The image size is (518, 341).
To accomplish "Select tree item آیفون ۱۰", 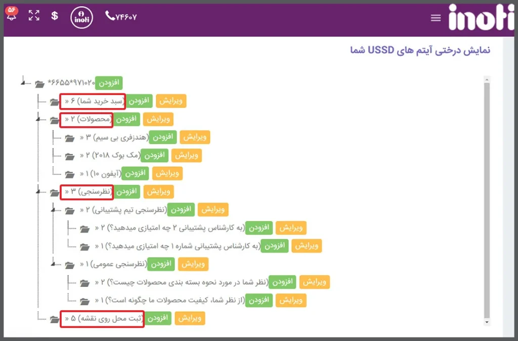I will coord(101,173).
